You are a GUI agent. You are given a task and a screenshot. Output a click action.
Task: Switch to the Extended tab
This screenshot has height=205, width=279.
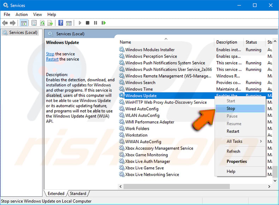[56, 193]
